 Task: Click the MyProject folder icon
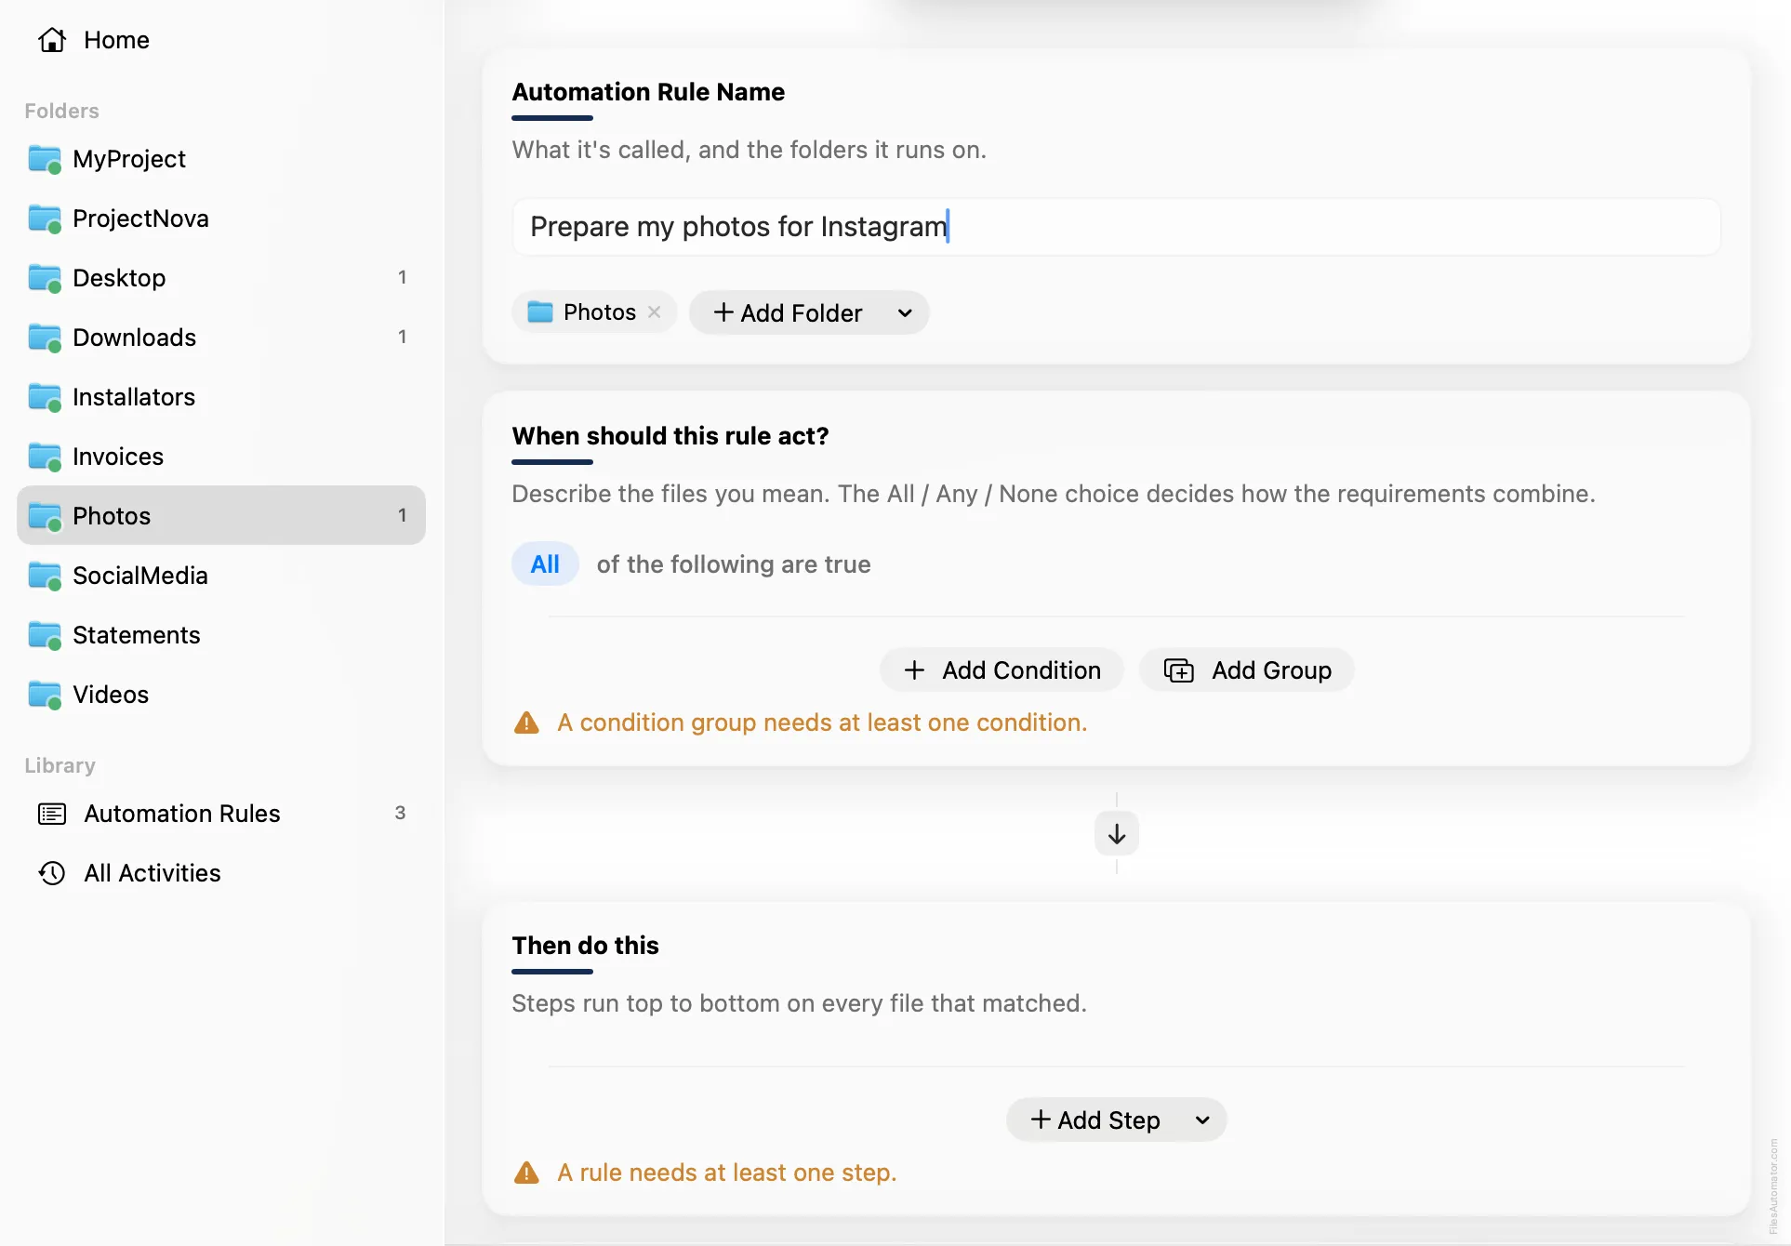tap(45, 160)
